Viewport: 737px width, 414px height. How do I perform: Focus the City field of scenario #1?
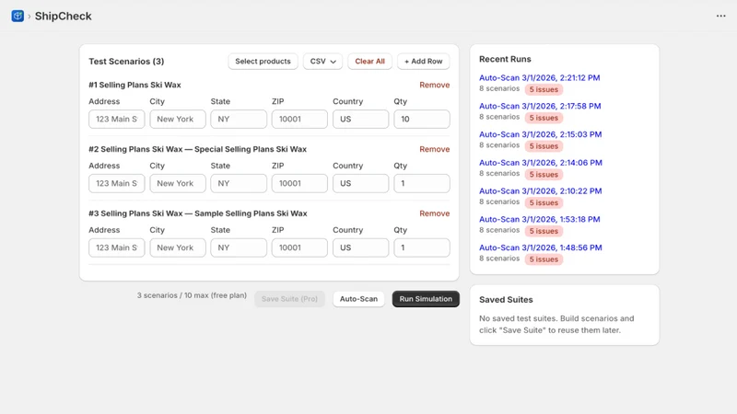(x=178, y=120)
